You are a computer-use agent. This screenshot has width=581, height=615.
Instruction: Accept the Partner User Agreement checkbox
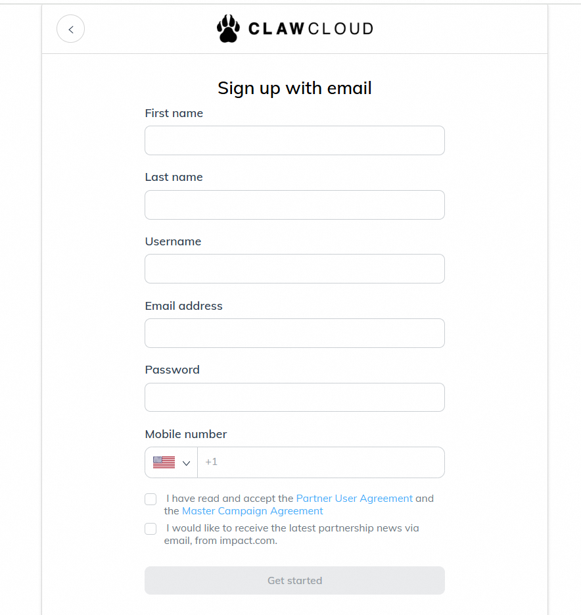(151, 499)
